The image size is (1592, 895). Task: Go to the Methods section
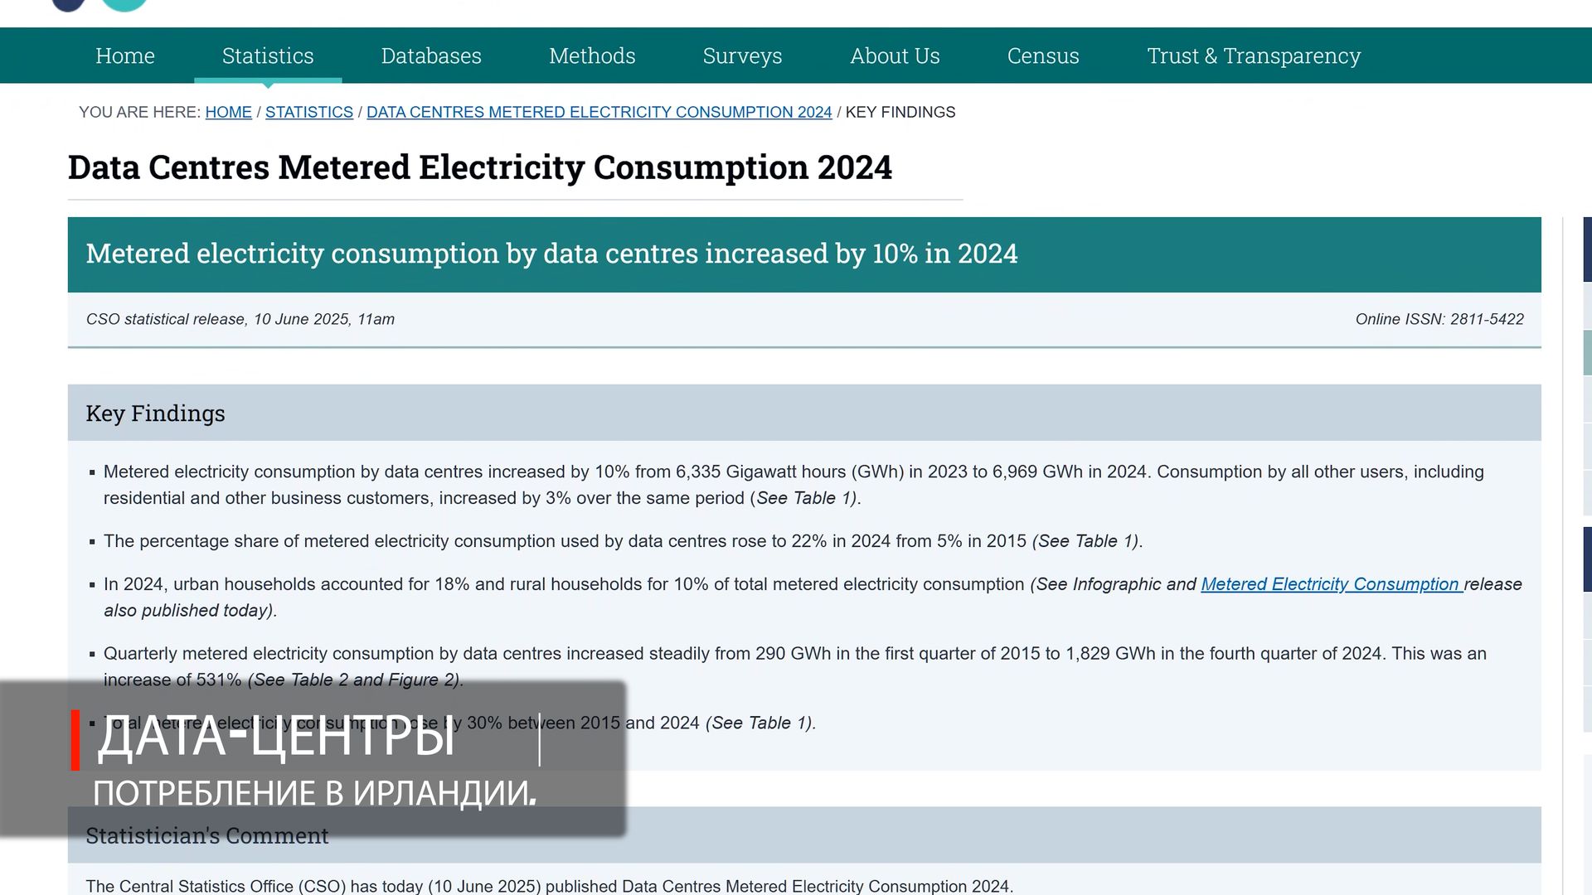coord(592,56)
